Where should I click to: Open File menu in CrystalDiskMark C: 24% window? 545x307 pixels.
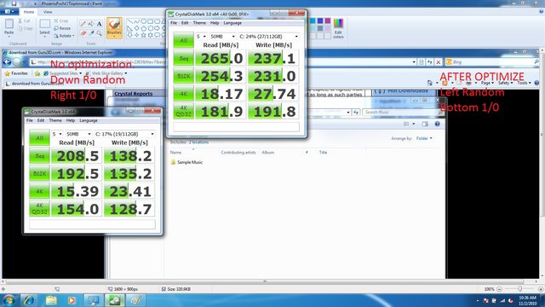coord(174,23)
